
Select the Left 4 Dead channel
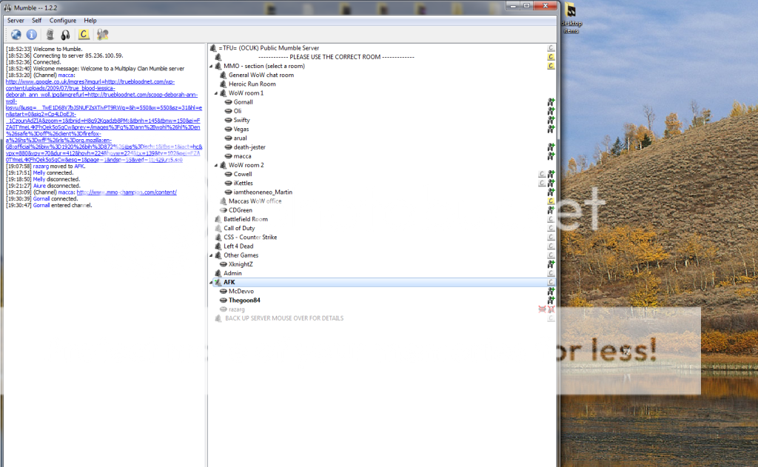click(x=238, y=246)
